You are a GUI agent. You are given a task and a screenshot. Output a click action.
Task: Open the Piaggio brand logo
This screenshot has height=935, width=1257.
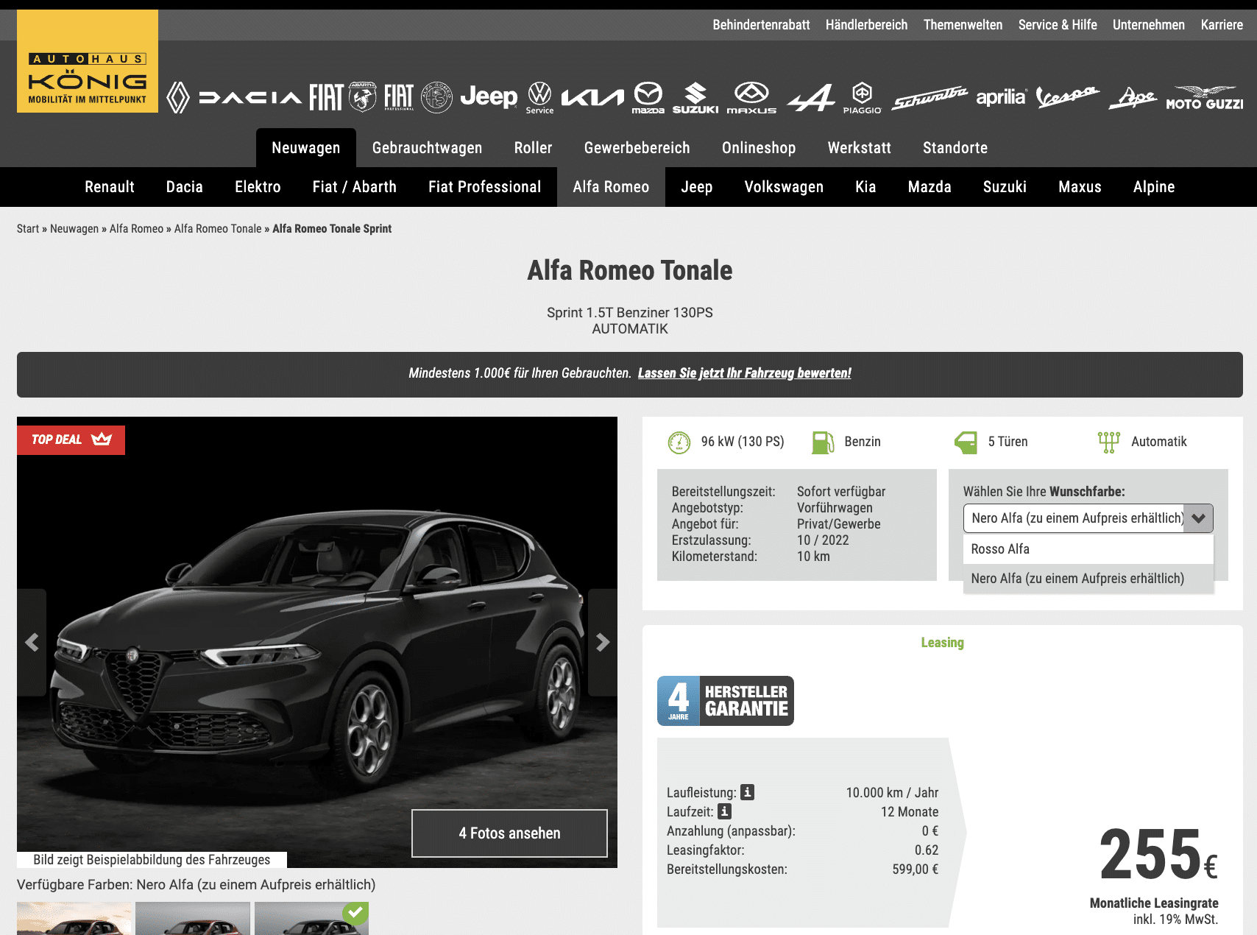862,98
